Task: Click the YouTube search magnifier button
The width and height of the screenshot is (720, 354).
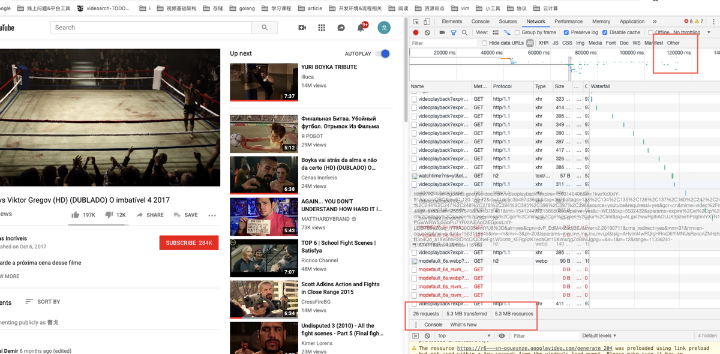Action: click(265, 28)
